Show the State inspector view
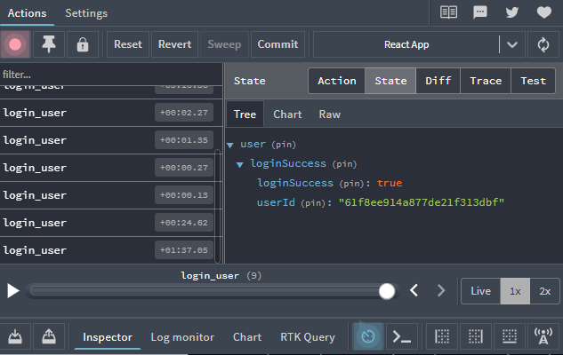This screenshot has width=563, height=355. [x=390, y=81]
